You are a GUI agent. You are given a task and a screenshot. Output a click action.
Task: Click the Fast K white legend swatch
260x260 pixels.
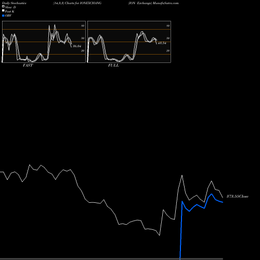tap(3, 11)
